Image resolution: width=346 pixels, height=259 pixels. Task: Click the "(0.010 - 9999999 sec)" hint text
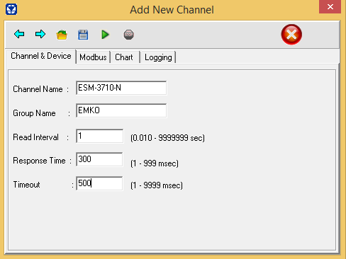[x=167, y=138]
